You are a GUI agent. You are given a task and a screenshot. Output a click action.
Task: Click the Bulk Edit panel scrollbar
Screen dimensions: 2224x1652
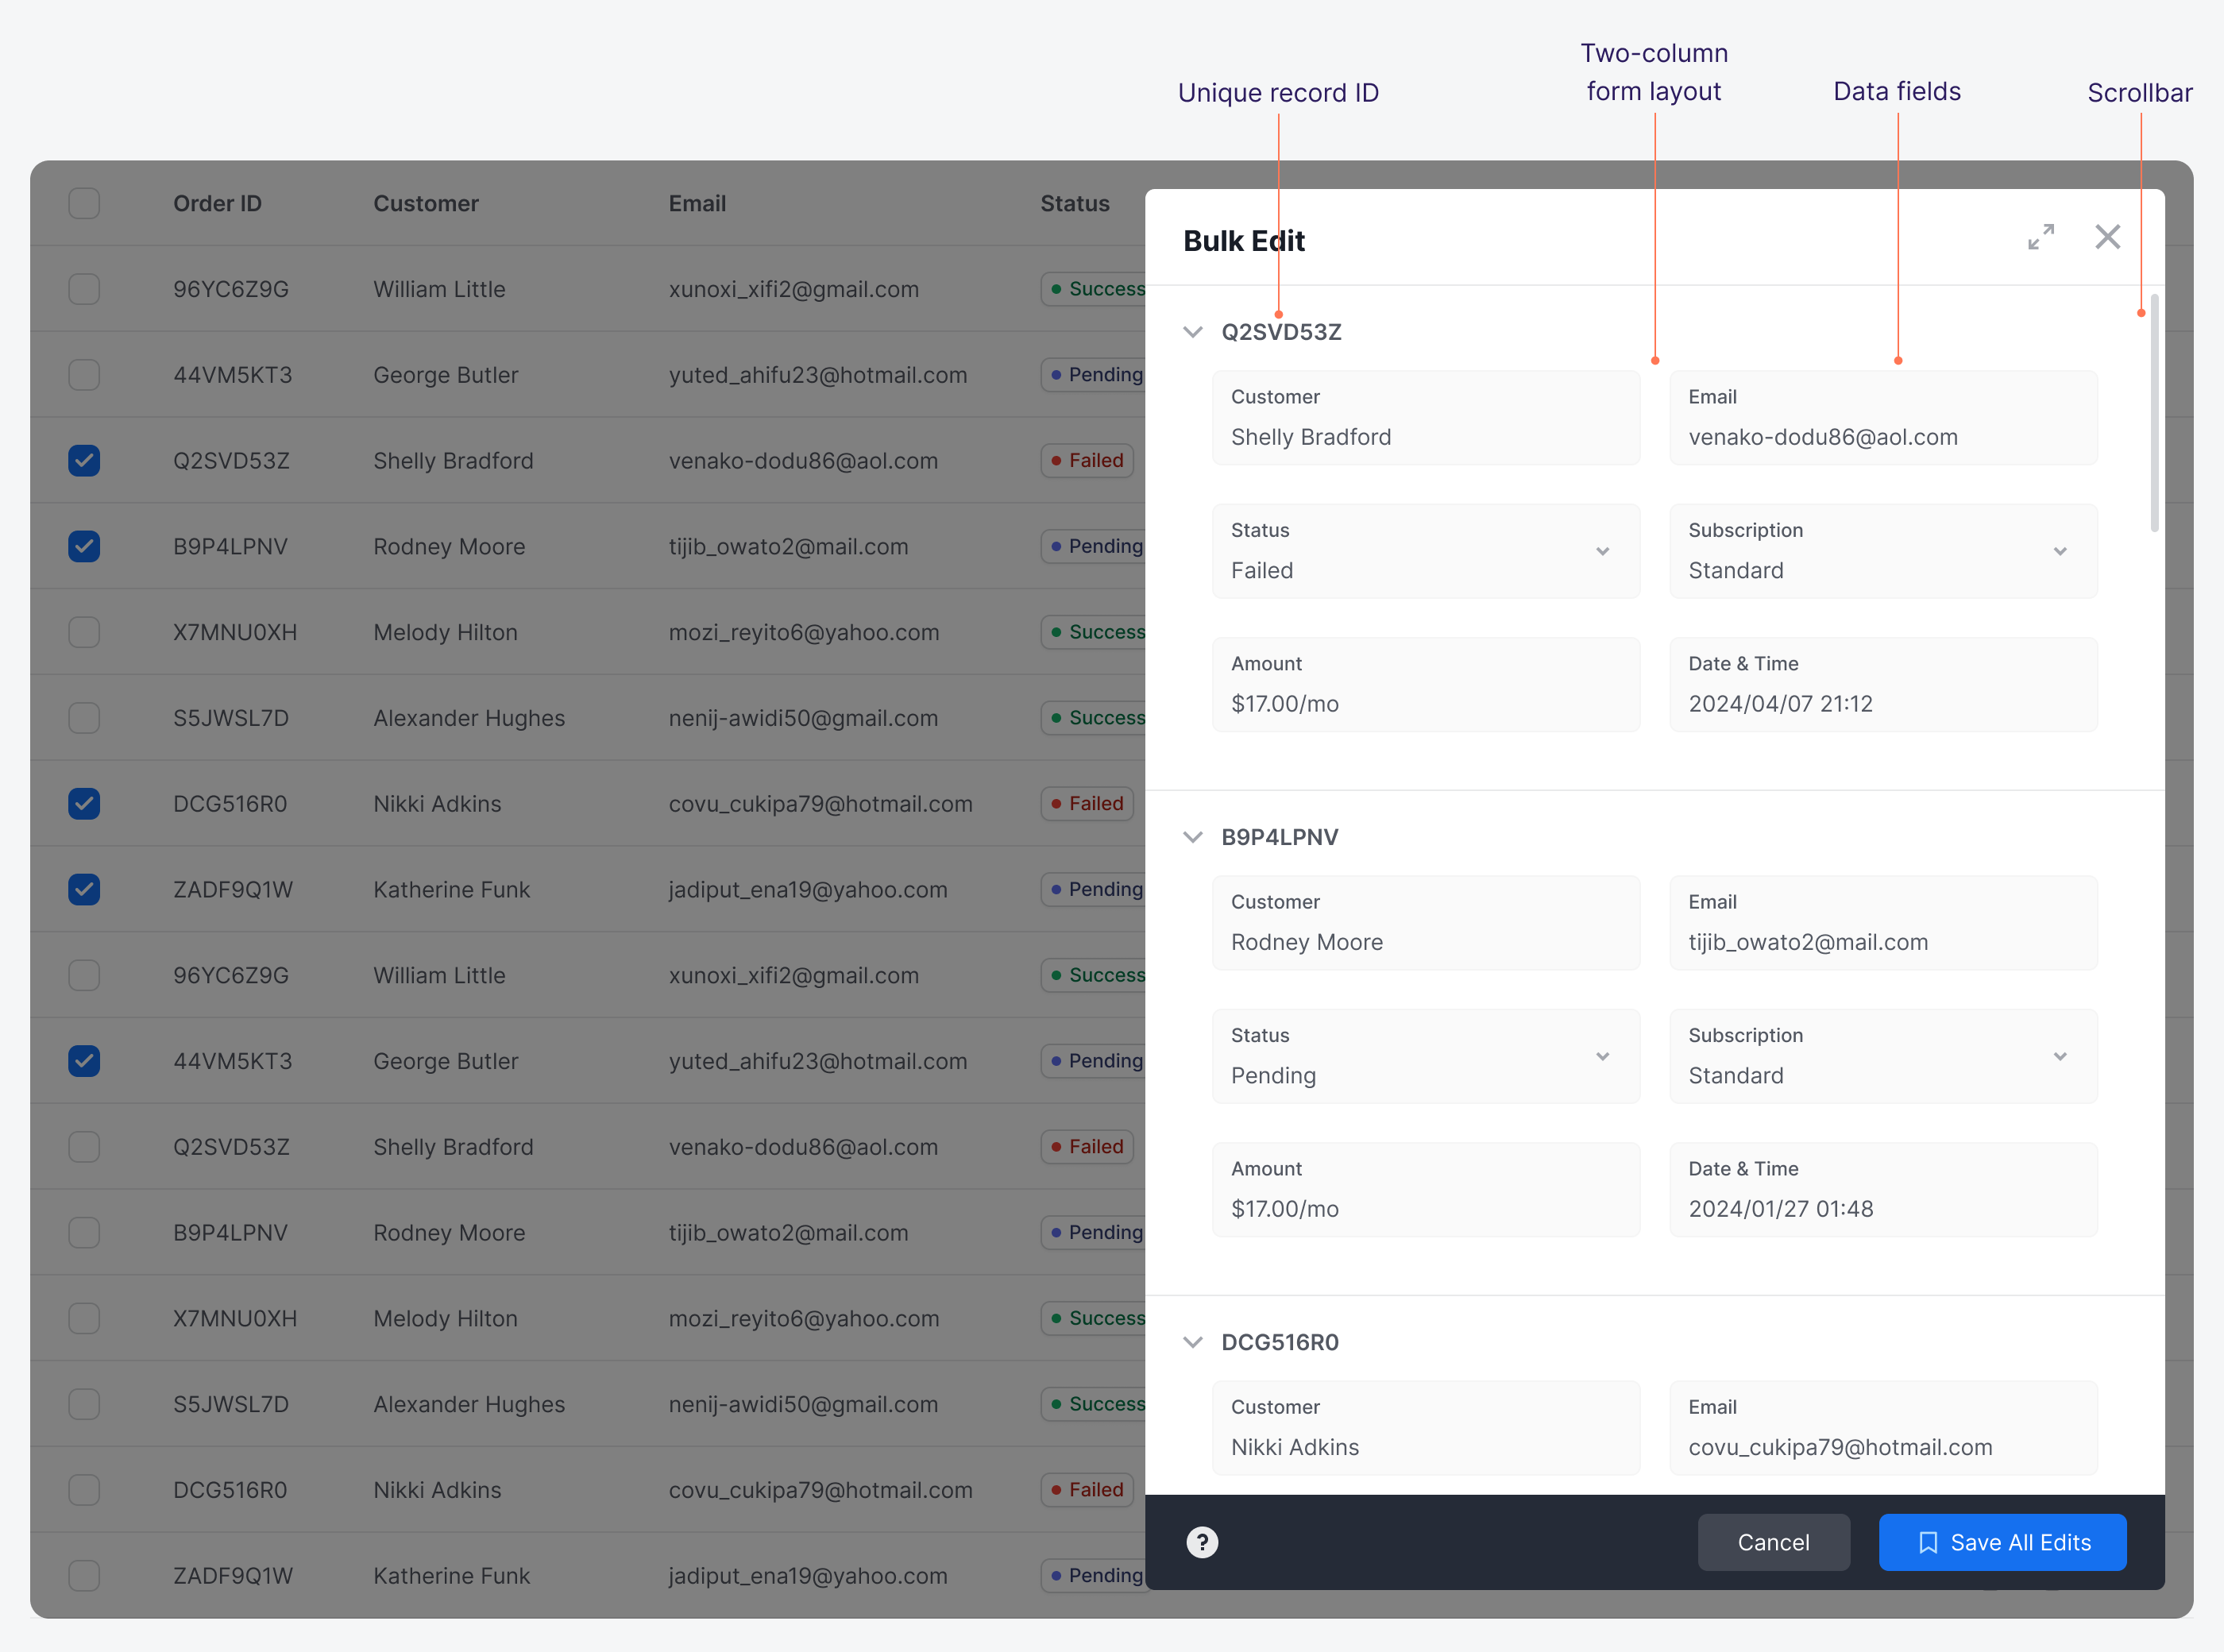(x=2153, y=413)
